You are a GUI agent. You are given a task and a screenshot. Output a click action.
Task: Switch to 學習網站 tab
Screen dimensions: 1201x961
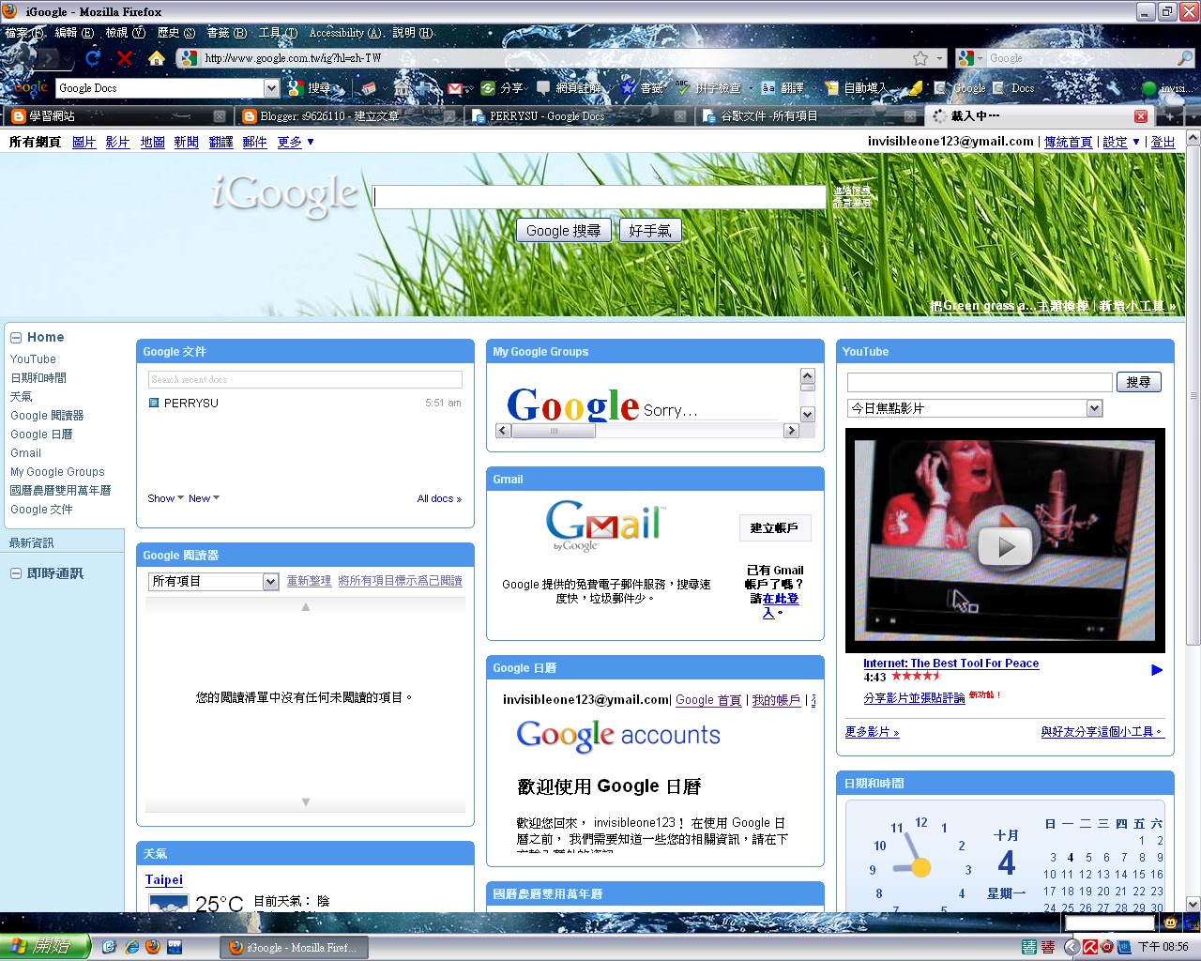pyautogui.click(x=118, y=116)
